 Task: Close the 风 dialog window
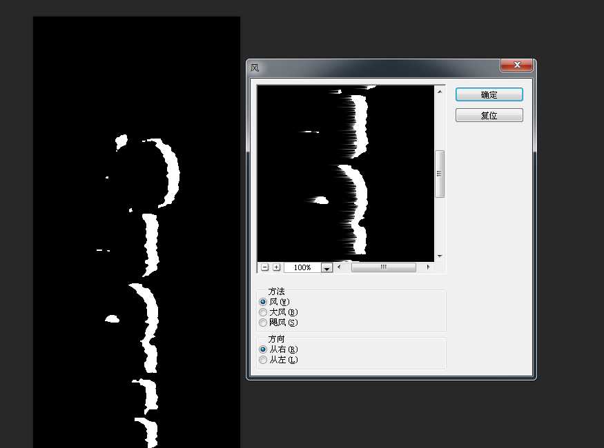coord(516,65)
